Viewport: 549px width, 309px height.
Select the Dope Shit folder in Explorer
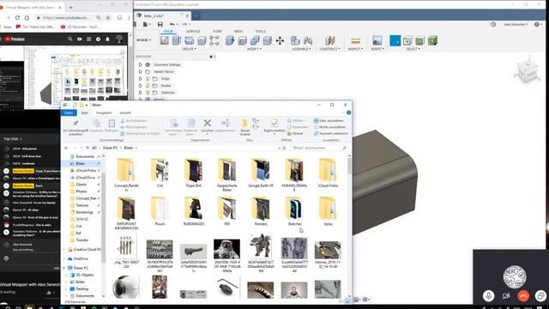[x=193, y=173]
